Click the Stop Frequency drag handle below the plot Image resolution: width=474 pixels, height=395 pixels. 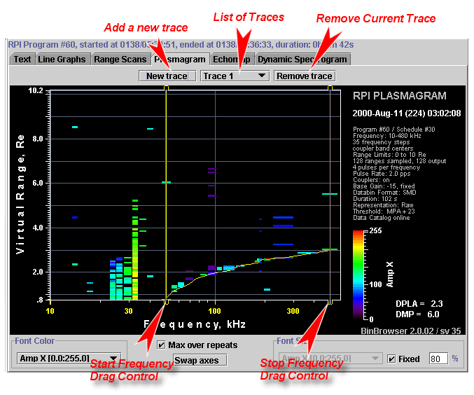[330, 302]
